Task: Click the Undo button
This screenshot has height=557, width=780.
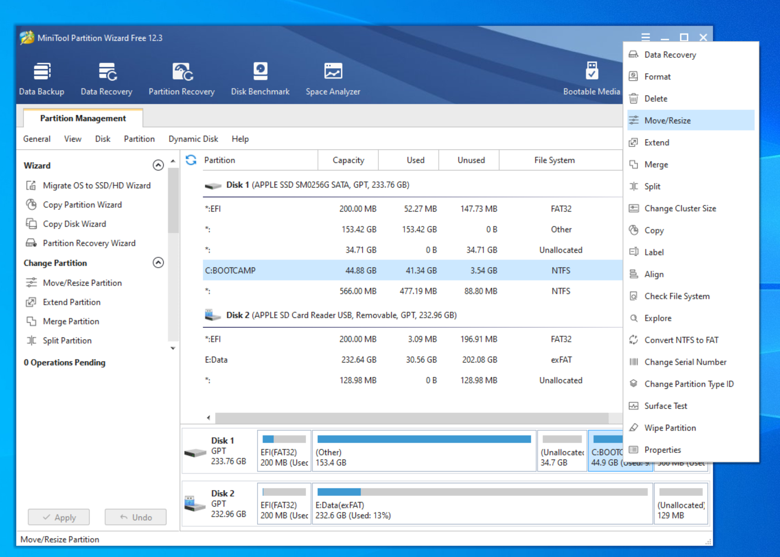Action: click(x=135, y=517)
